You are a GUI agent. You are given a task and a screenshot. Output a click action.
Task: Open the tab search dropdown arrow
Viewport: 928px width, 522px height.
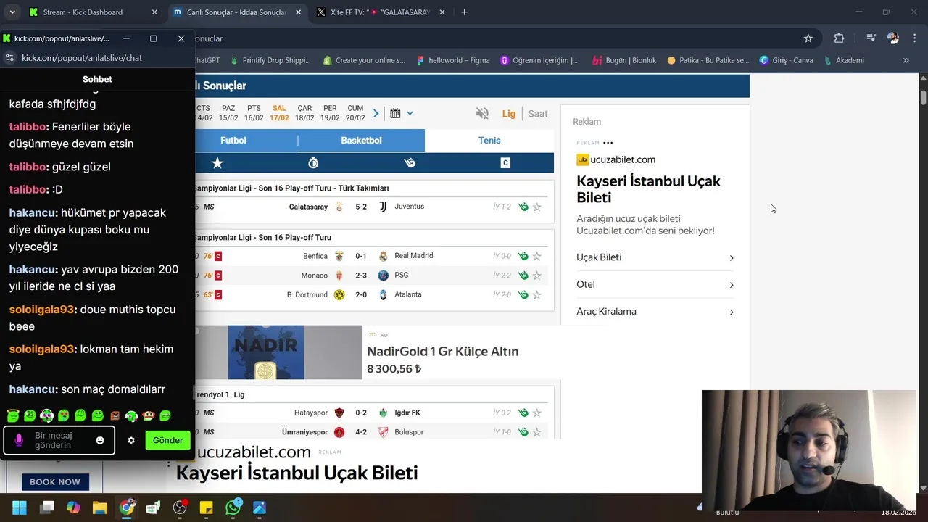pyautogui.click(x=12, y=12)
